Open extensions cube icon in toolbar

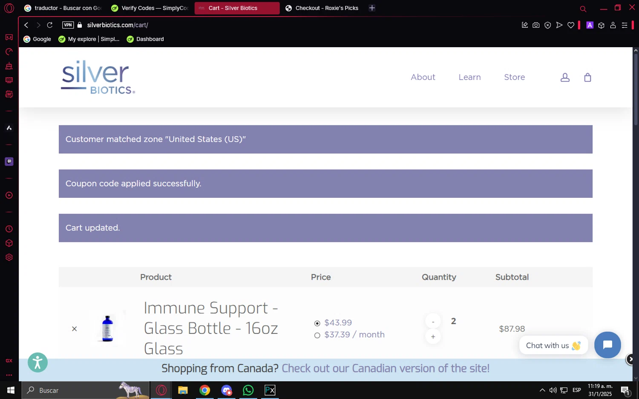[602, 25]
